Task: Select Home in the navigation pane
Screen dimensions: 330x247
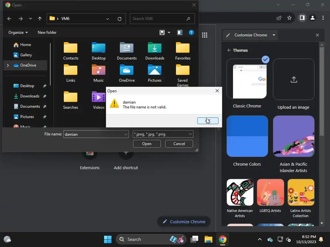Action: (x=25, y=44)
